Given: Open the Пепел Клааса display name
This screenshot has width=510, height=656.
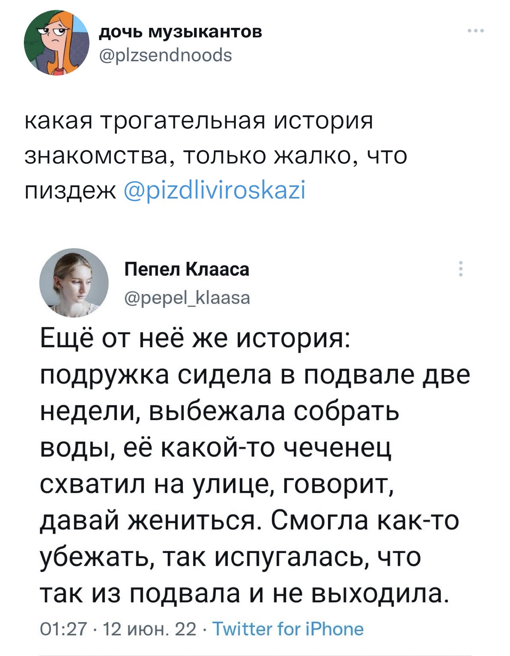Looking at the screenshot, I should [187, 269].
